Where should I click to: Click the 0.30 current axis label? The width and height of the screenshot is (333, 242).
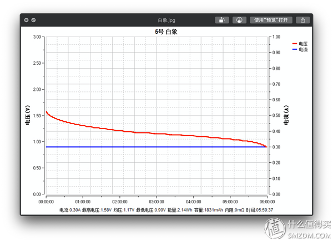tap(276, 147)
